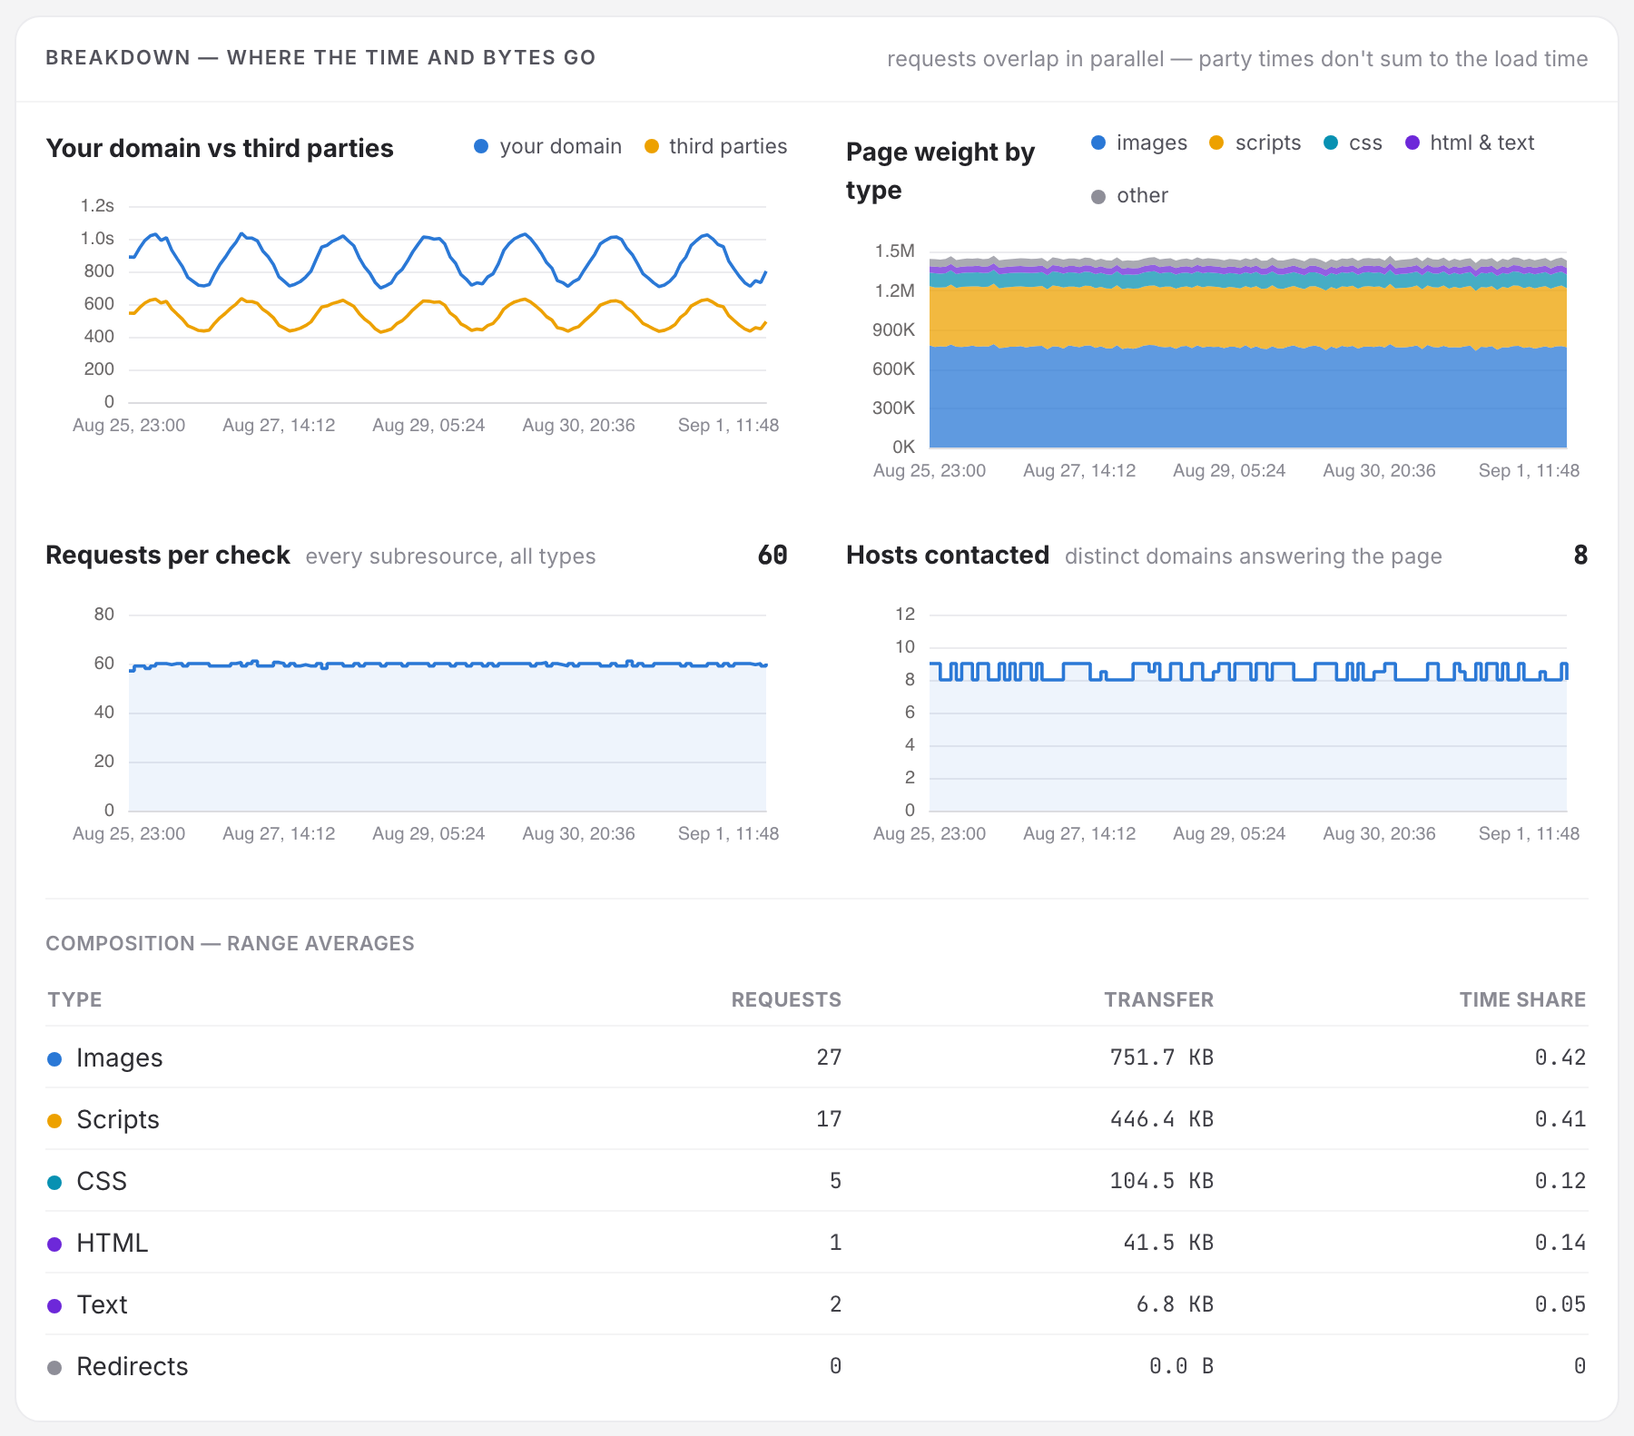Click the 'Requests per check' chart title
1634x1436 pixels.
168,555
